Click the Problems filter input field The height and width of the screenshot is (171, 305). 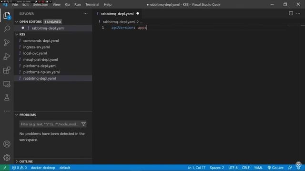coord(50,124)
